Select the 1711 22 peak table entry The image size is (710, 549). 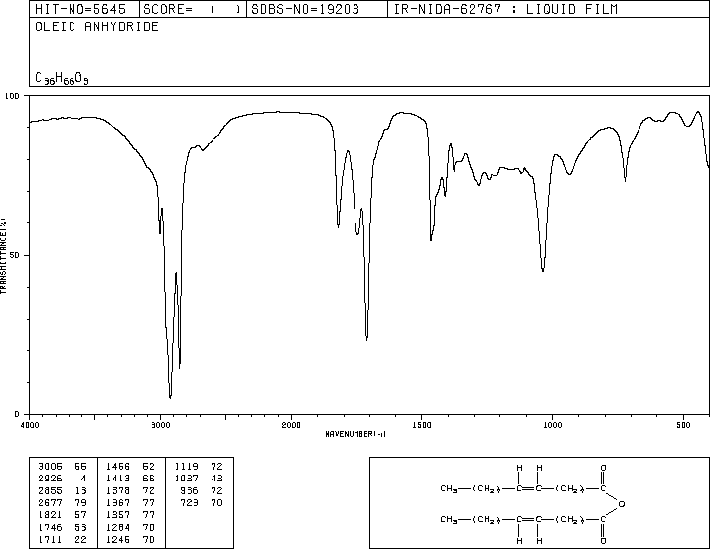(x=63, y=540)
